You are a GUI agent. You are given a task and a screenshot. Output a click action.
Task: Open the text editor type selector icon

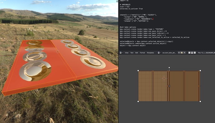coord(121,53)
